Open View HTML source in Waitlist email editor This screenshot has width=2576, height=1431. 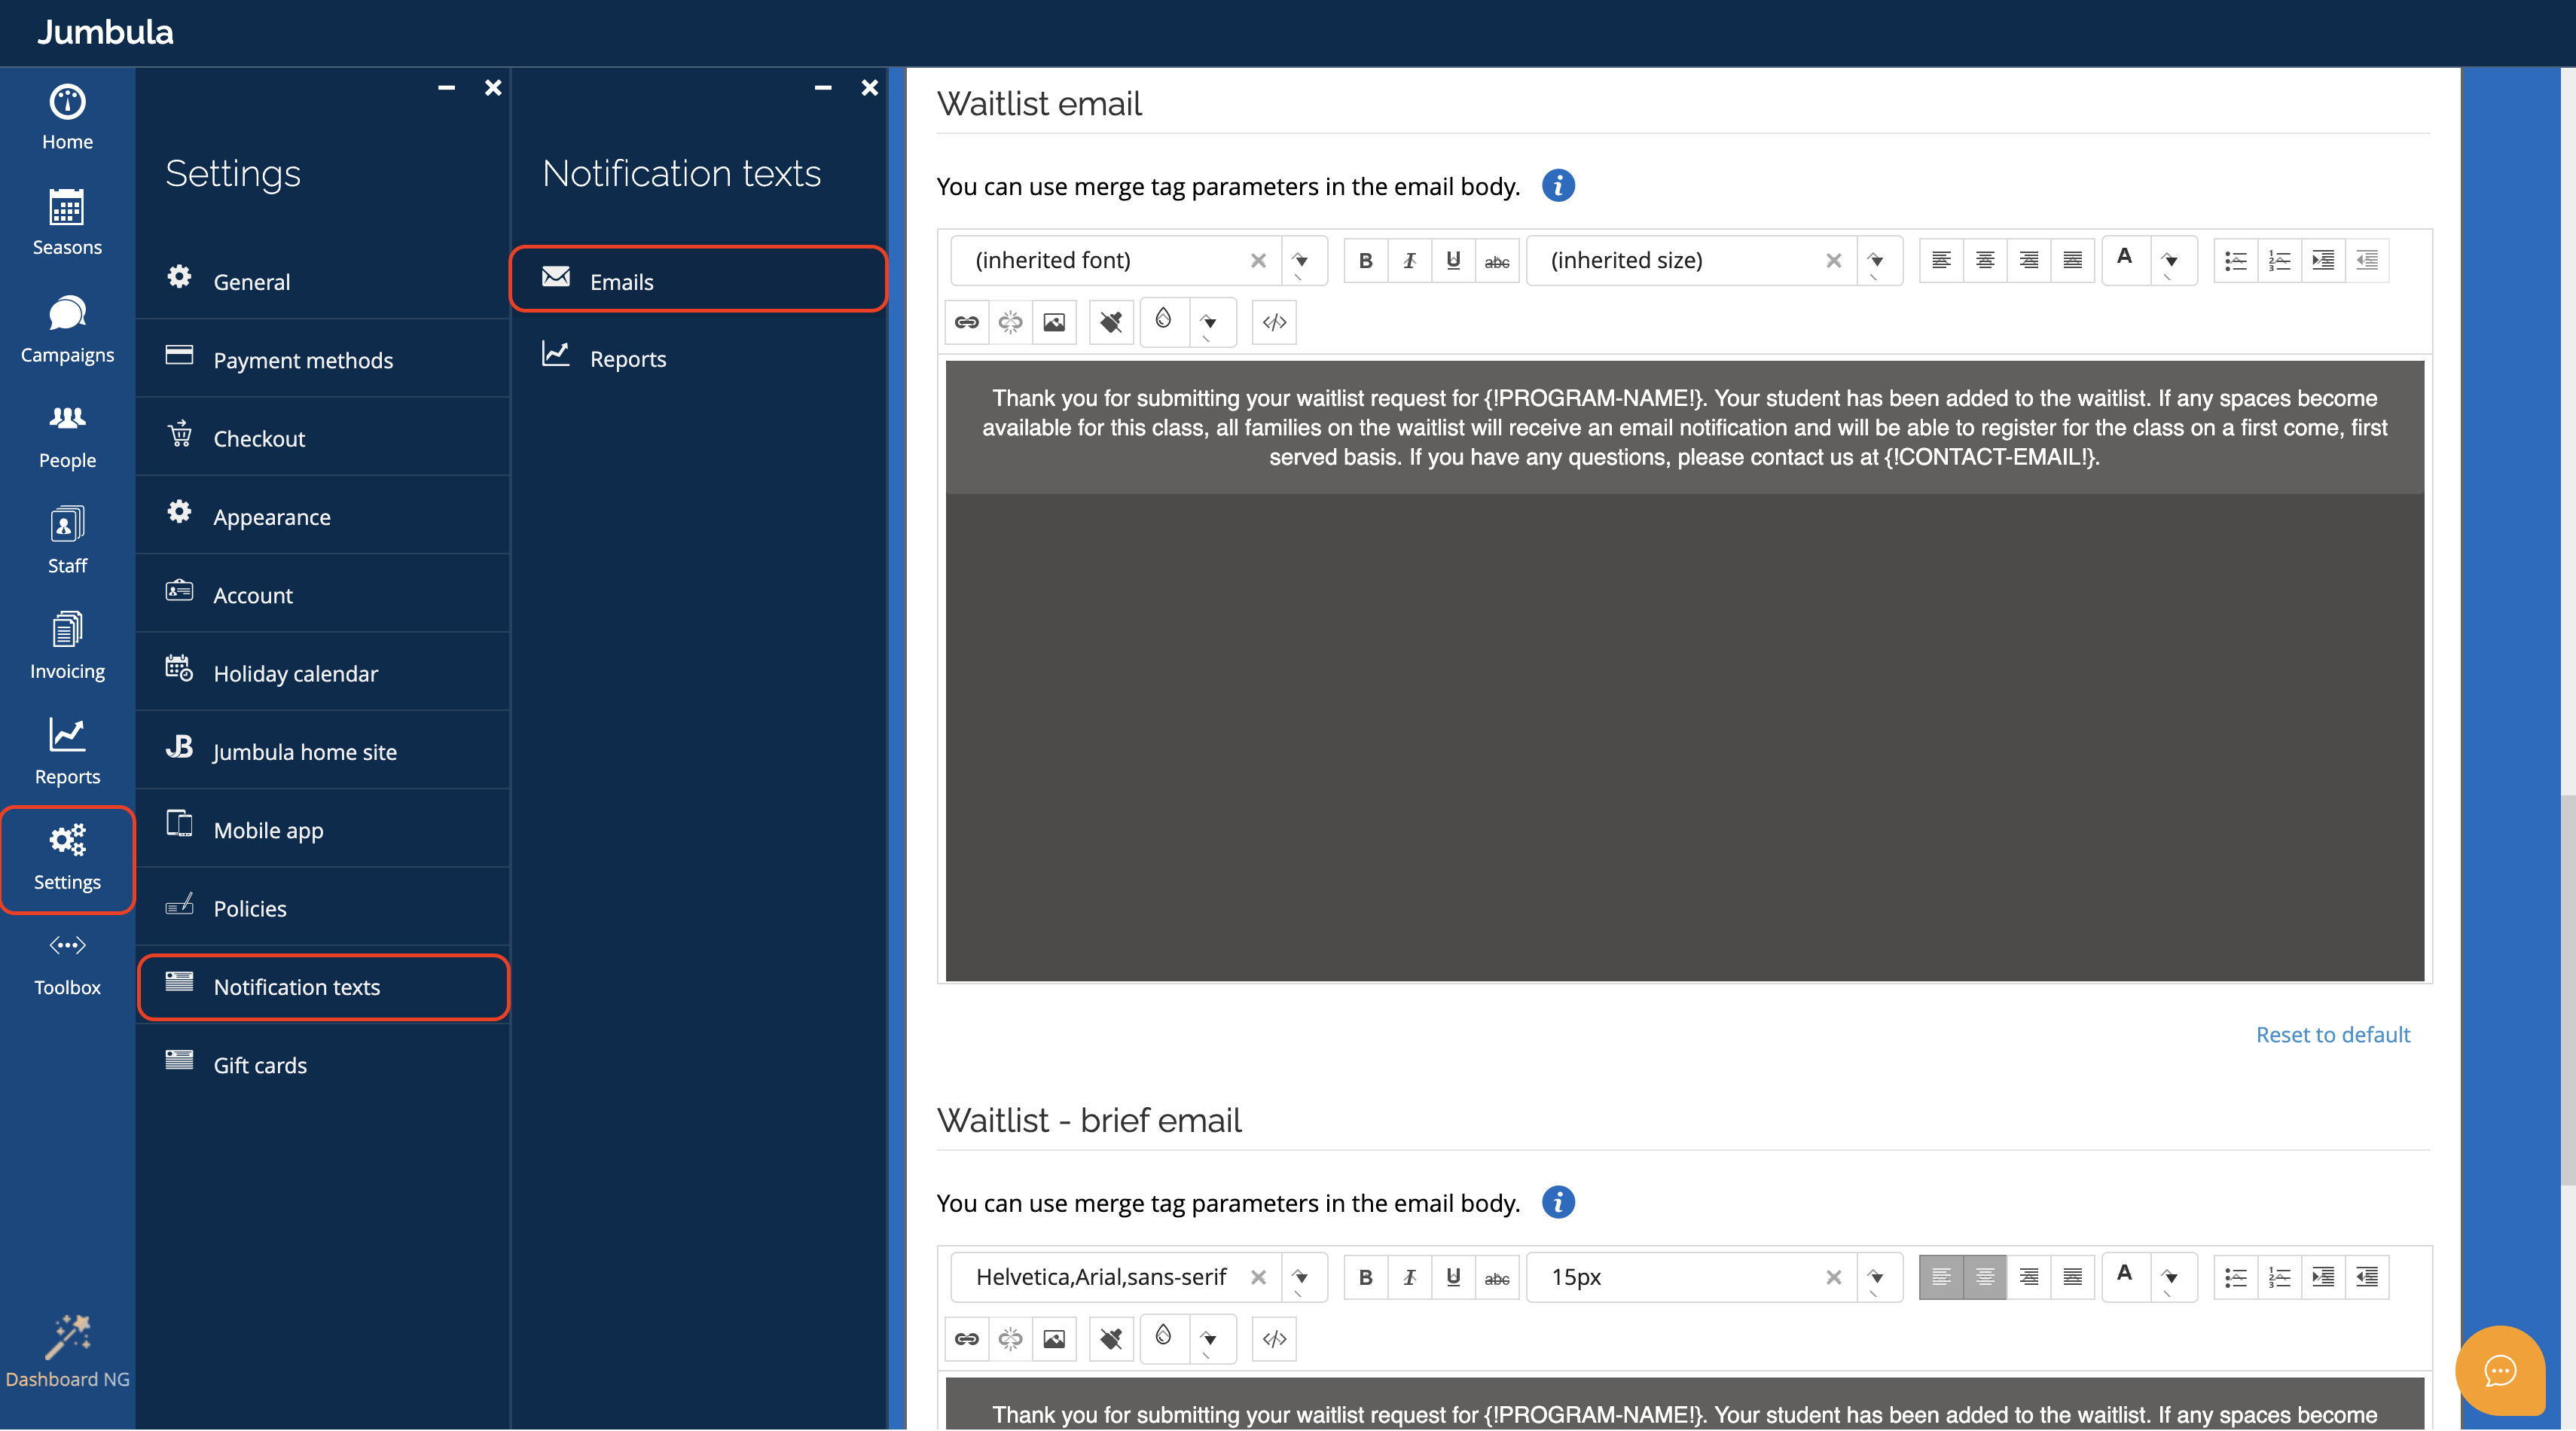[x=1273, y=322]
